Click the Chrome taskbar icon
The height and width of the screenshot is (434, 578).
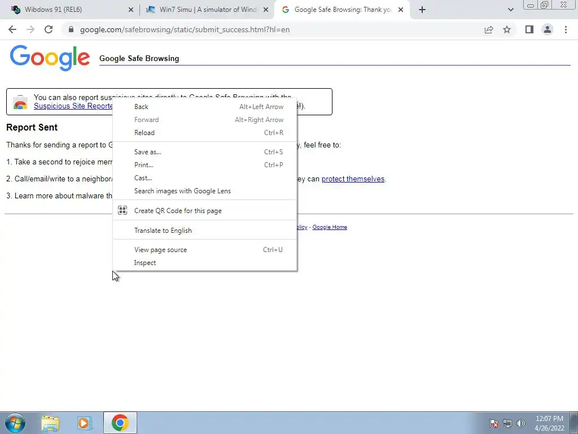tap(120, 423)
